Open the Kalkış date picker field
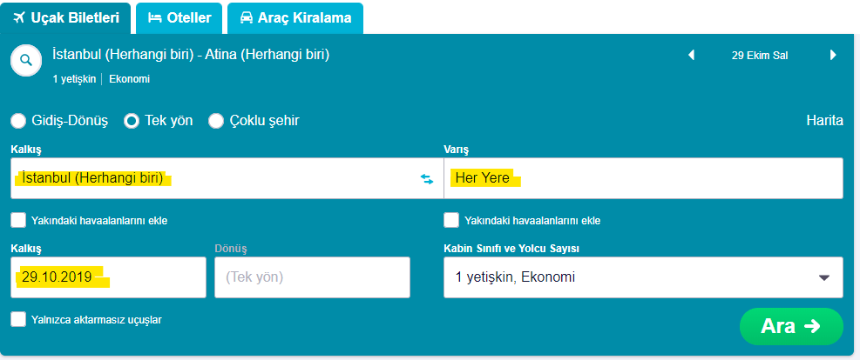This screenshot has height=360, width=860. (x=109, y=277)
